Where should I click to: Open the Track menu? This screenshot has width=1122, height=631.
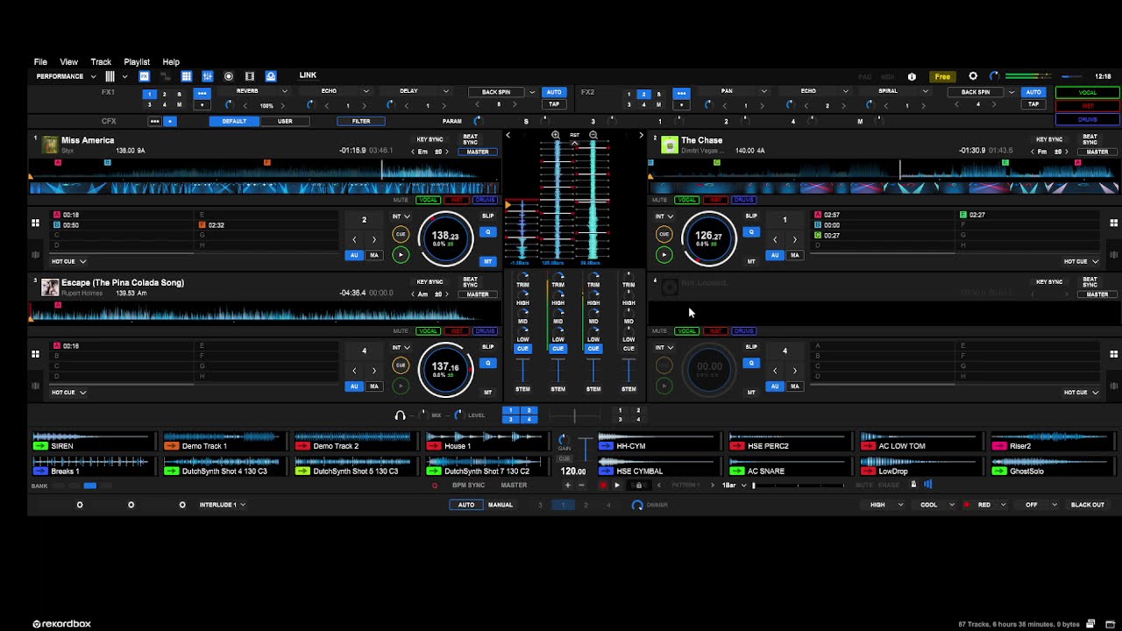coord(101,62)
